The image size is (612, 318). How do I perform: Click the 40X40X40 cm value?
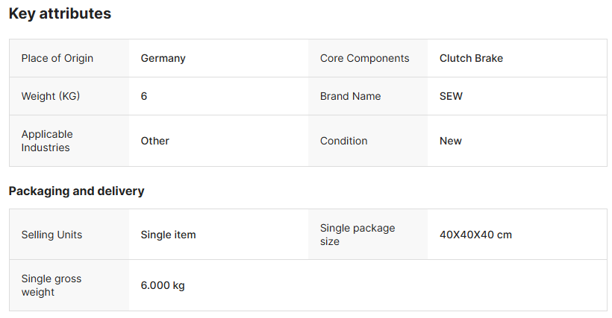pyautogui.click(x=475, y=235)
